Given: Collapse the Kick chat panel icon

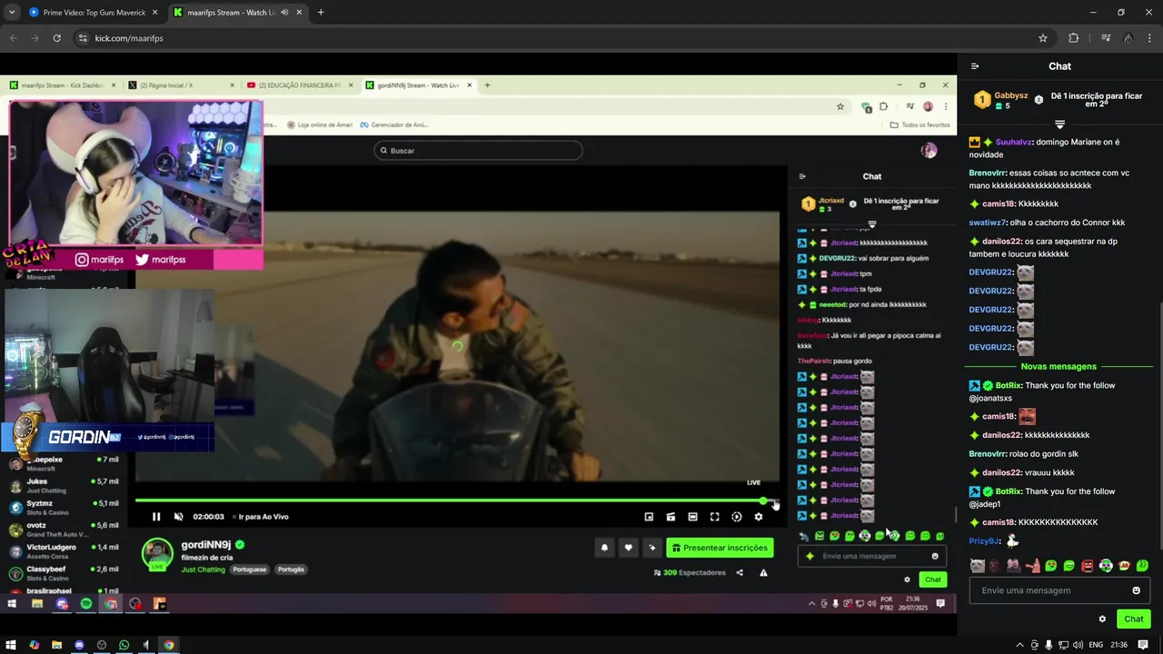Looking at the screenshot, I should (x=975, y=66).
